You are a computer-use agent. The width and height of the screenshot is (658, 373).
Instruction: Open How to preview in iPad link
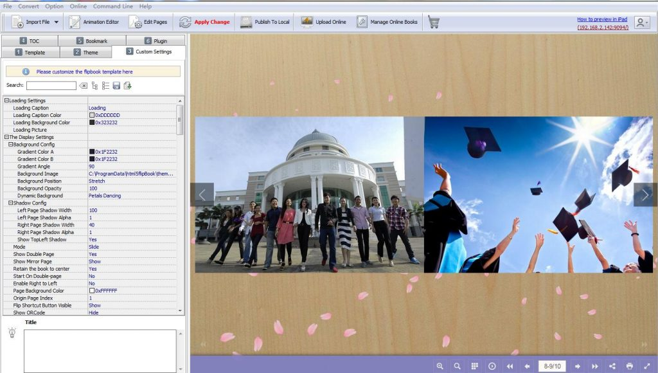point(602,19)
